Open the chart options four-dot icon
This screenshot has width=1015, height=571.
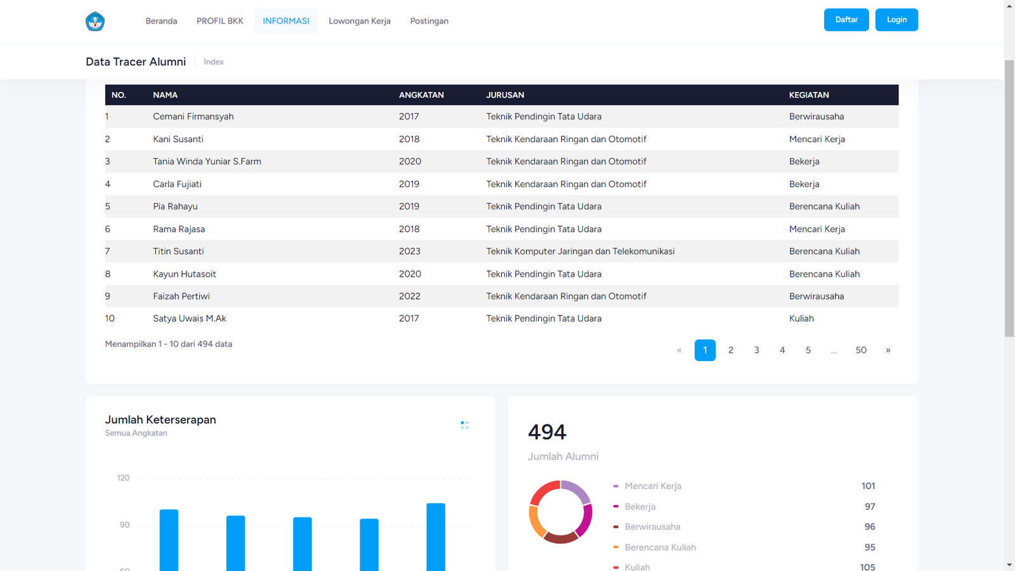[464, 425]
